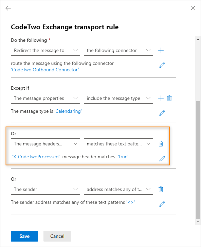Edit the X-CodeTwoProcessed header condition
The image size is (201, 247).
click(x=162, y=159)
